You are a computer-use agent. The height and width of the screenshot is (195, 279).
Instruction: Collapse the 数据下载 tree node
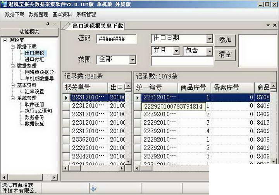pyautogui.click(x=13, y=47)
